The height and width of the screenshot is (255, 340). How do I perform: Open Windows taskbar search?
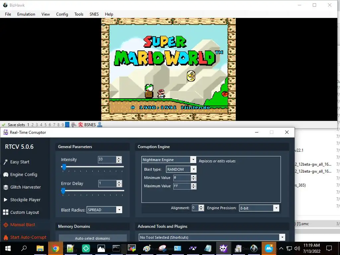point(24,248)
